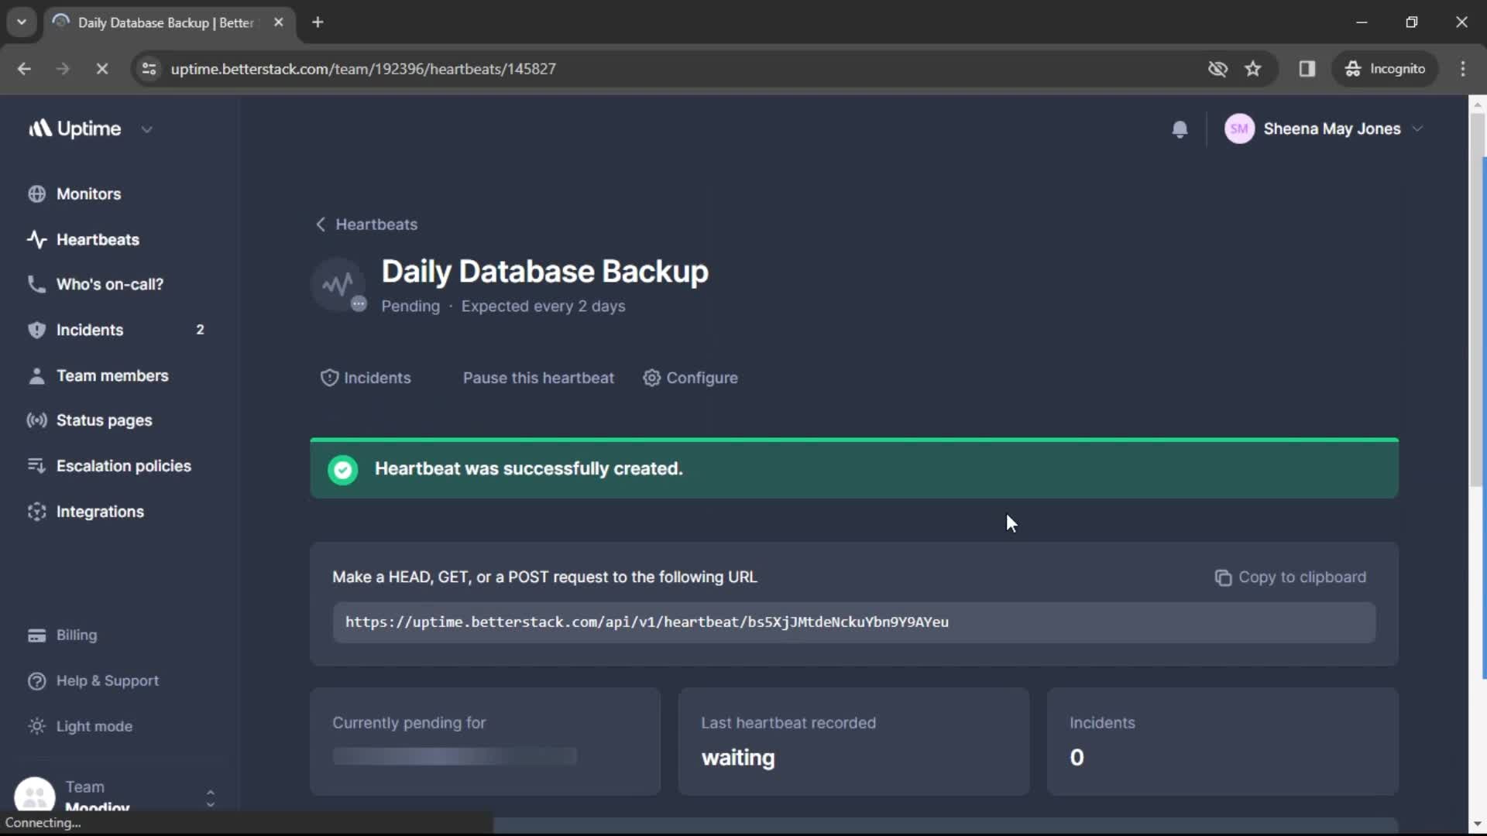The height and width of the screenshot is (836, 1487).
Task: Click the address bar URL
Action: point(362,69)
